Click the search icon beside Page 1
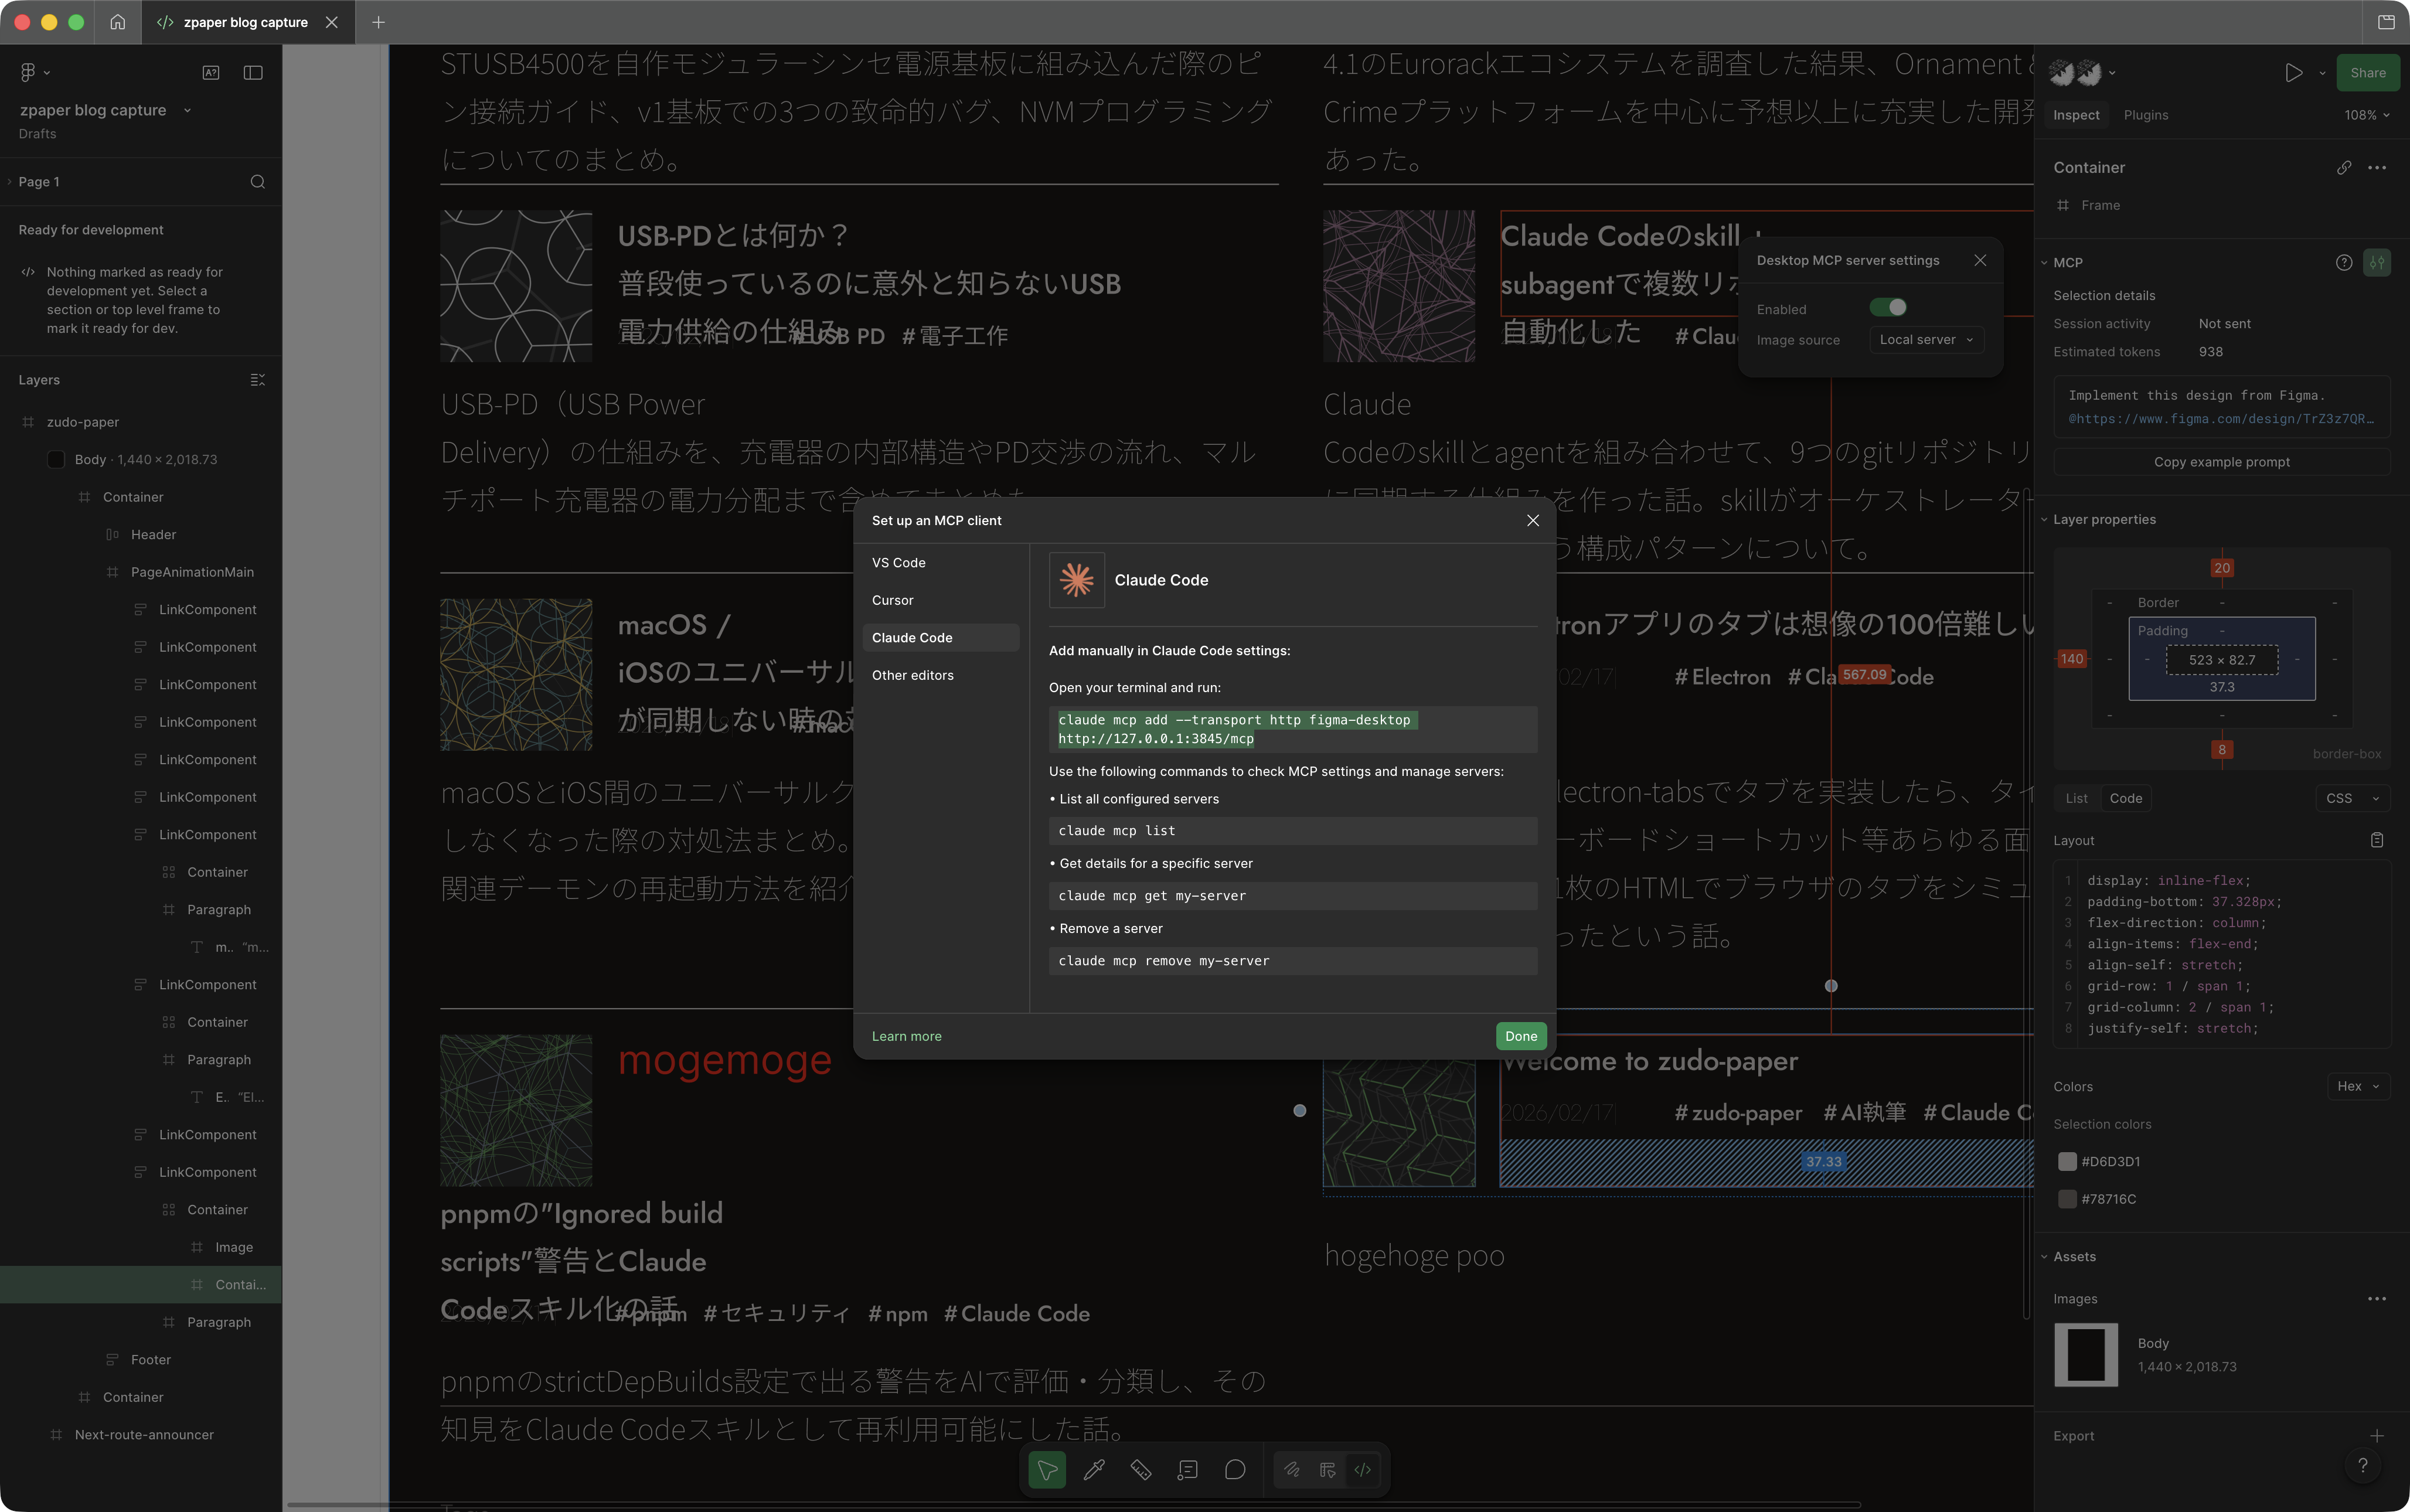 point(257,181)
